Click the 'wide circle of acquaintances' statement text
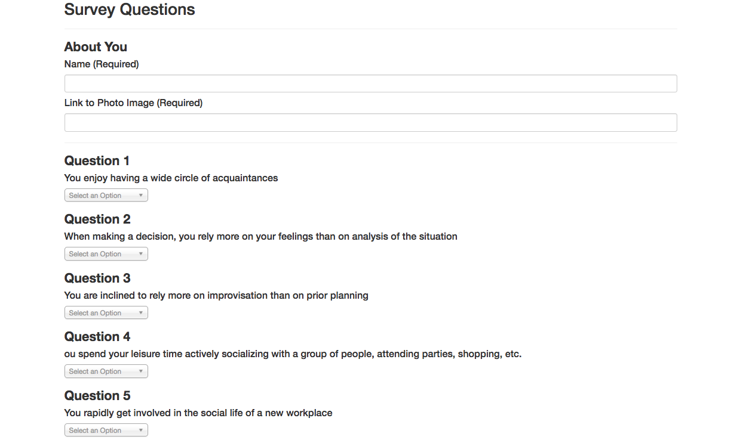 click(x=171, y=178)
